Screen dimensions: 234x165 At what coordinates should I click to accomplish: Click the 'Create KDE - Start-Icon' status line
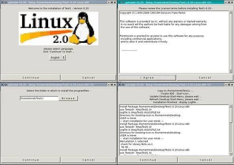[175, 94]
